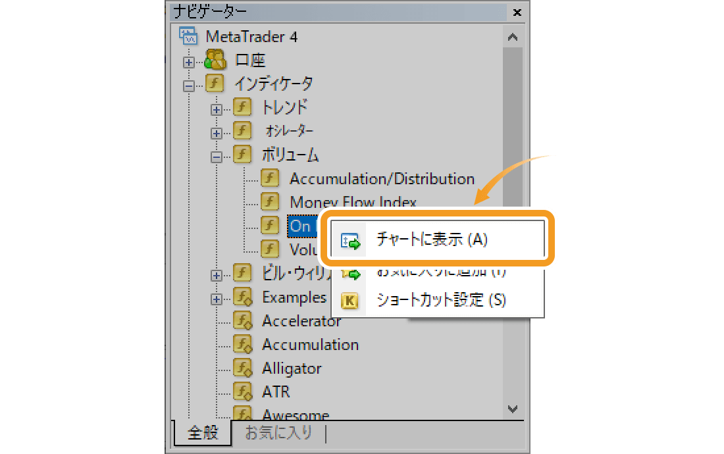Click the オシレーター folder icon
724x454 pixels.
pos(242,130)
